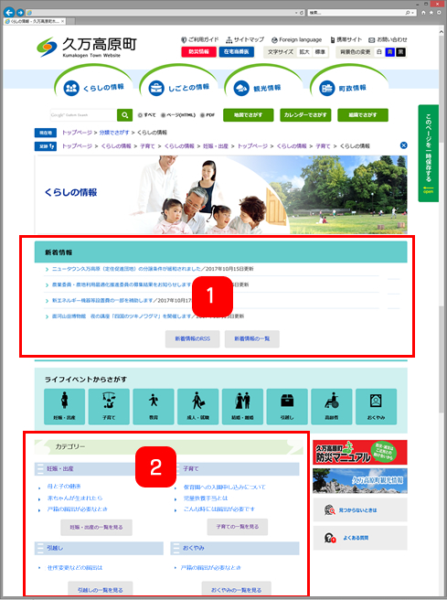
Task: Select the 妊娠・出産 life event tile
Action: pos(64,406)
